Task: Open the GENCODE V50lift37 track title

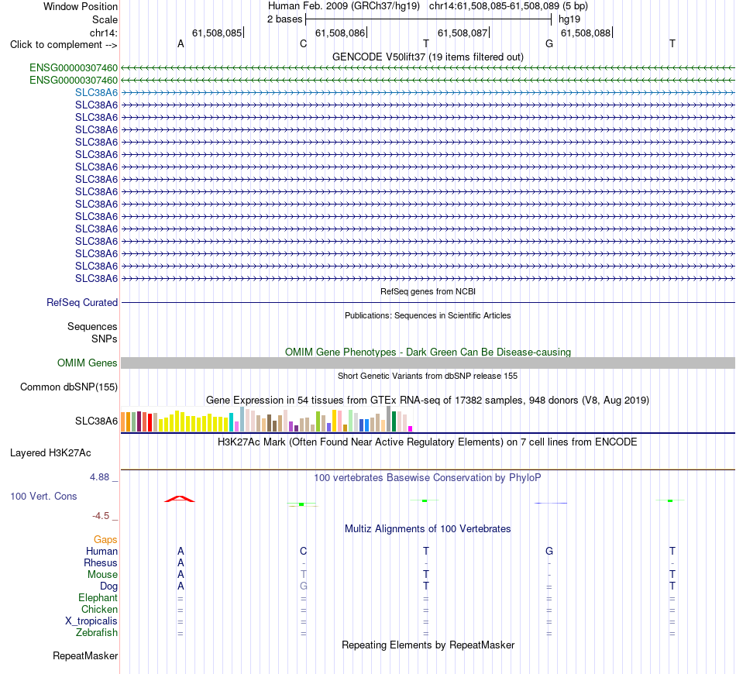Action: tap(428, 57)
